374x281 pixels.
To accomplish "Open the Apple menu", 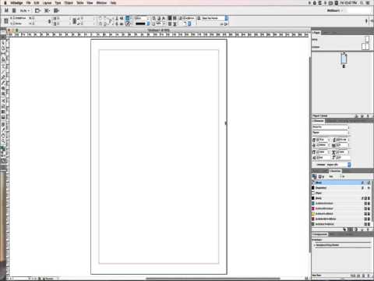I will 5,3.
